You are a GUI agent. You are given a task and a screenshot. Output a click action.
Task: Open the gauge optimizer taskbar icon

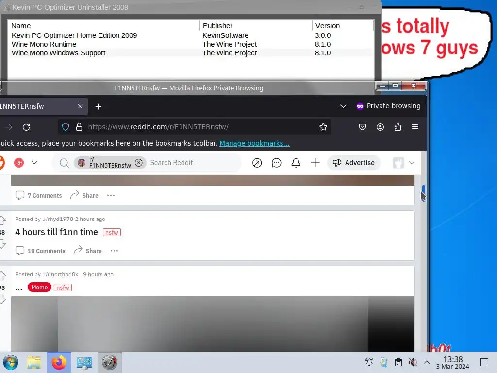[109, 362]
